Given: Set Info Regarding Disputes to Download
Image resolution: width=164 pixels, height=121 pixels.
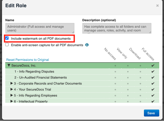Looking at the screenshot, I should pyautogui.click(x=140, y=72).
